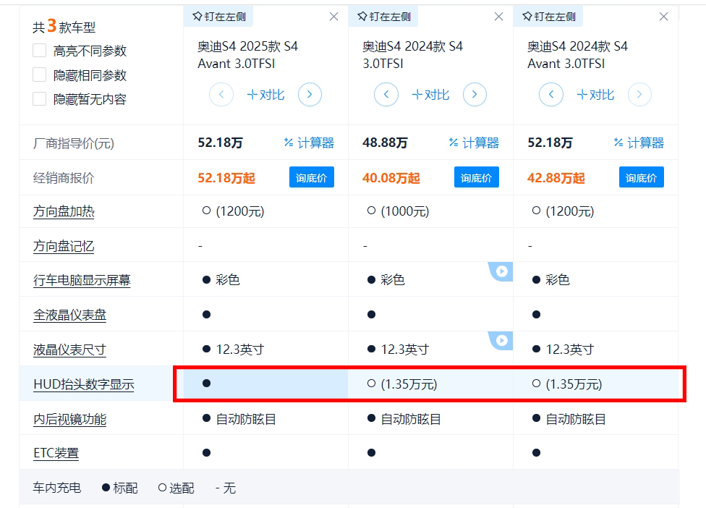Add 2024款 S4 3.0TFSI sedan to 对比
This screenshot has height=508, width=706.
pyautogui.click(x=430, y=95)
